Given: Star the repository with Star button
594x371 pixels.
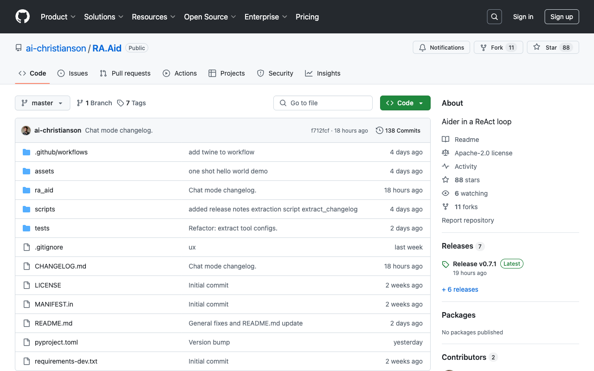Looking at the screenshot, I should 553,47.
